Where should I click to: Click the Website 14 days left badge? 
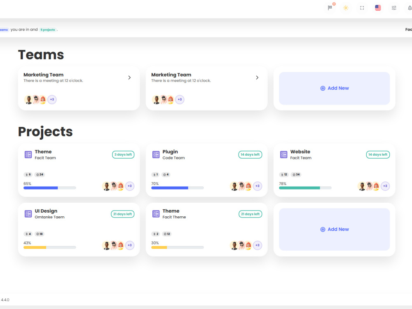click(378, 154)
